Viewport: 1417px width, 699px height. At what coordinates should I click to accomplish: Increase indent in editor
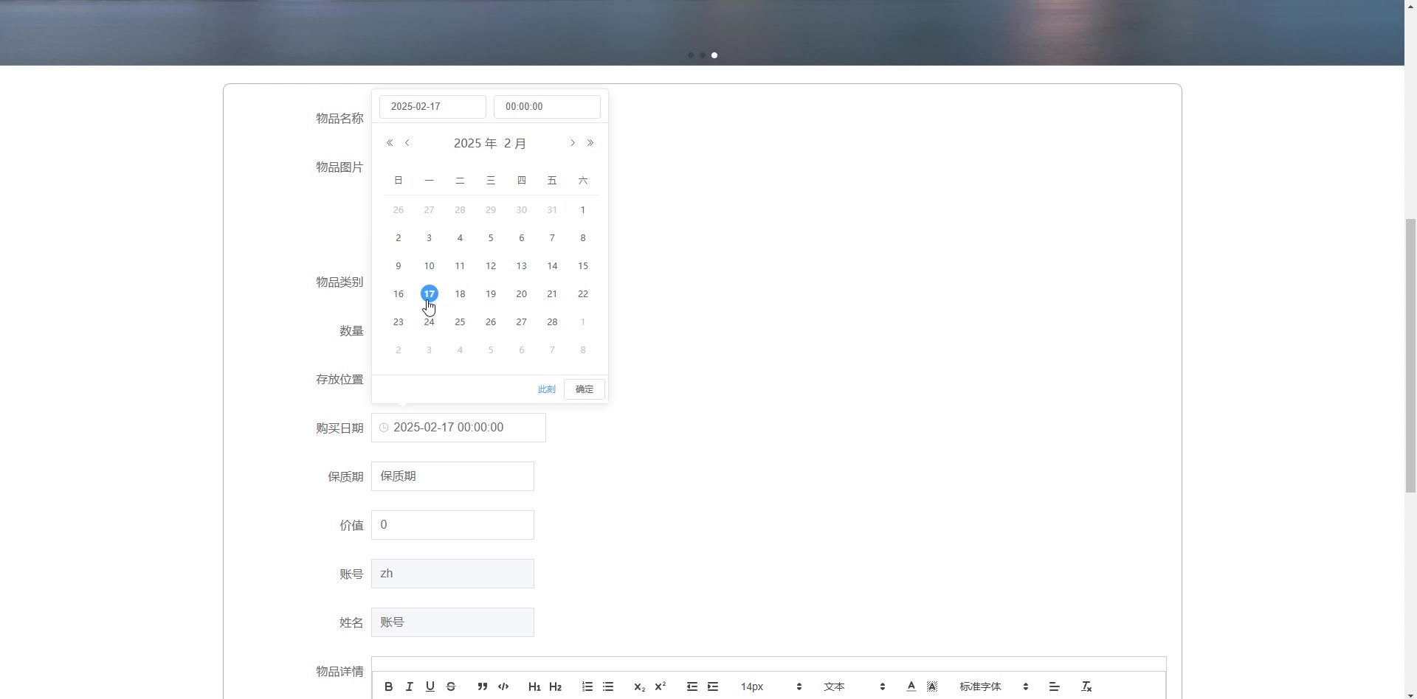[x=713, y=686]
